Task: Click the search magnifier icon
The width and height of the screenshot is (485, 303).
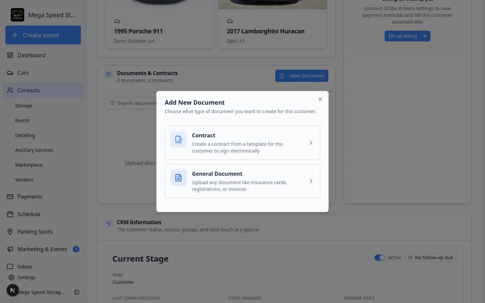Action: pyautogui.click(x=112, y=103)
